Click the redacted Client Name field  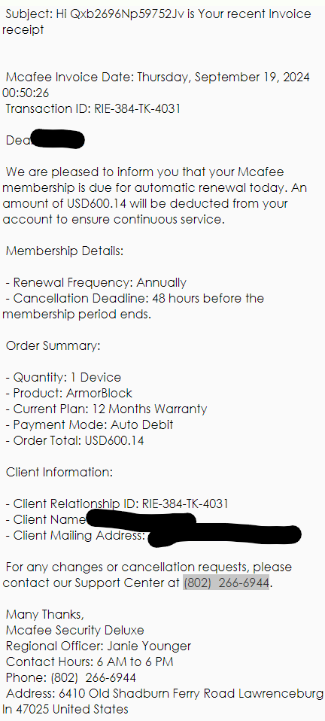pos(141,519)
